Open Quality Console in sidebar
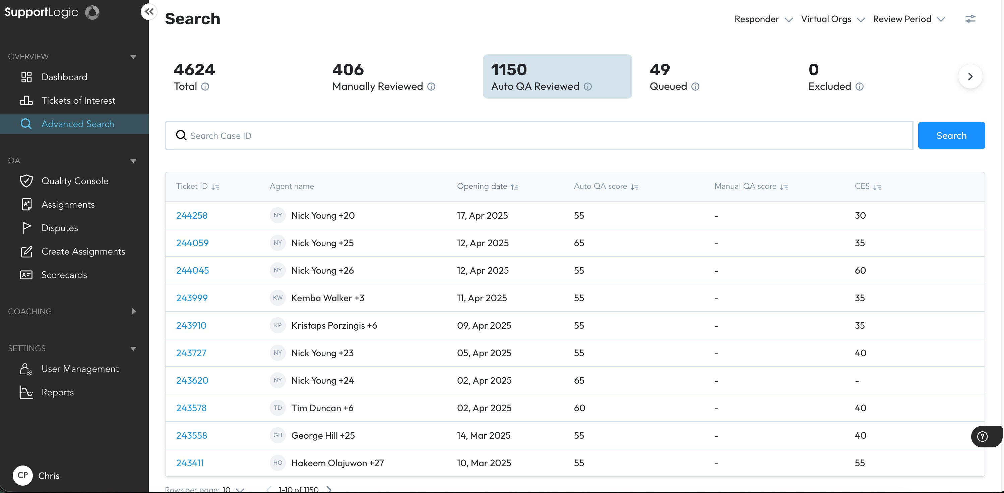 pos(75,181)
